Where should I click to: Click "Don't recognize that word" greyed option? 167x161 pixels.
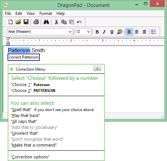(x=37, y=139)
